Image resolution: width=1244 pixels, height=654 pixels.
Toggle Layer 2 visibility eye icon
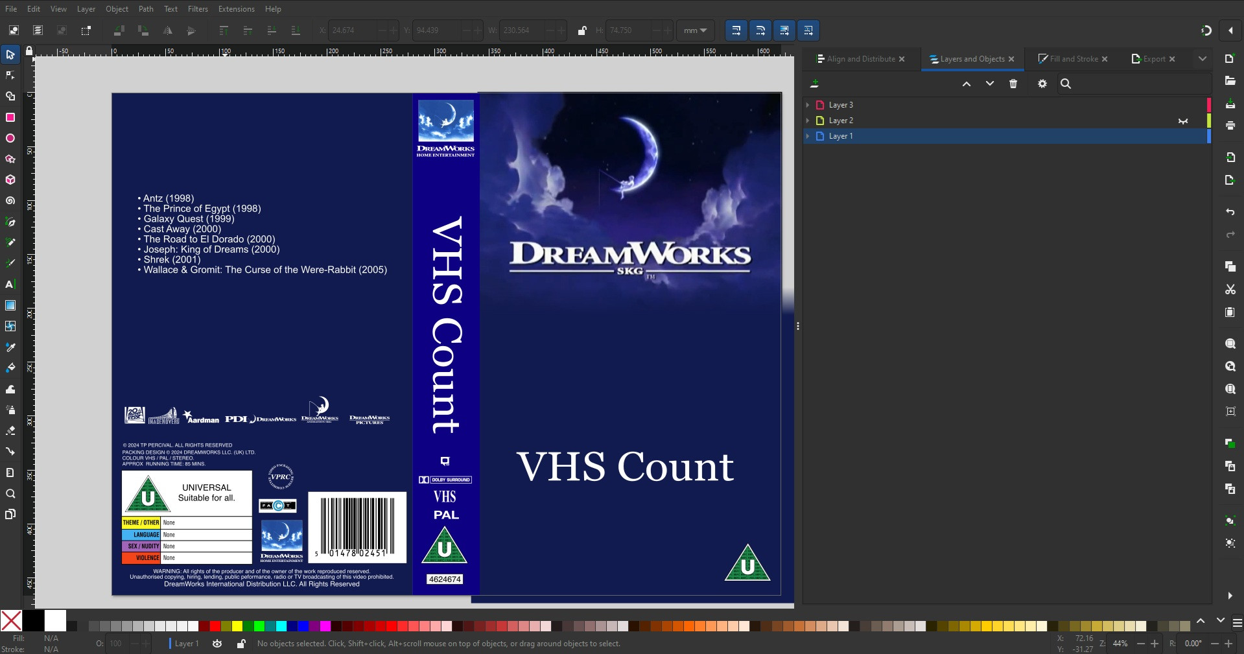tap(1183, 121)
